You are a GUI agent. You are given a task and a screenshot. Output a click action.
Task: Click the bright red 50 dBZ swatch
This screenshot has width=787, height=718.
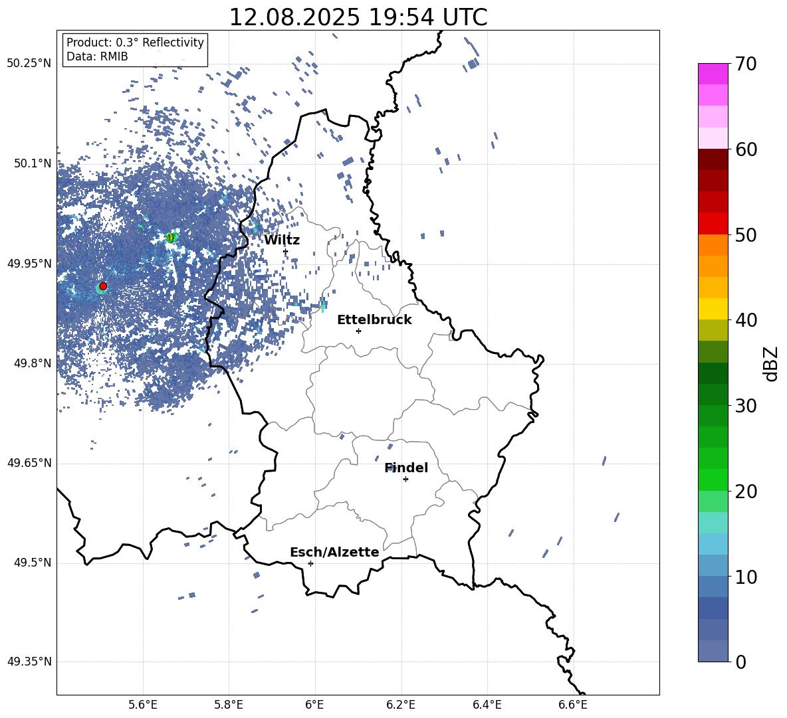(x=713, y=224)
